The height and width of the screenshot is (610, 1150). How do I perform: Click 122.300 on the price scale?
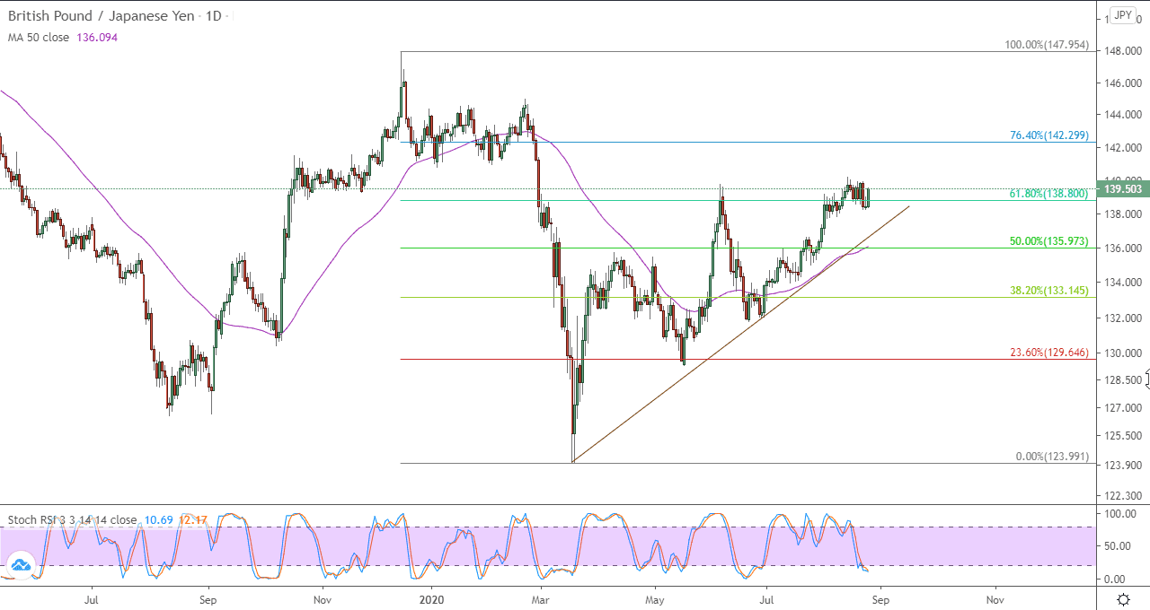pos(1122,496)
